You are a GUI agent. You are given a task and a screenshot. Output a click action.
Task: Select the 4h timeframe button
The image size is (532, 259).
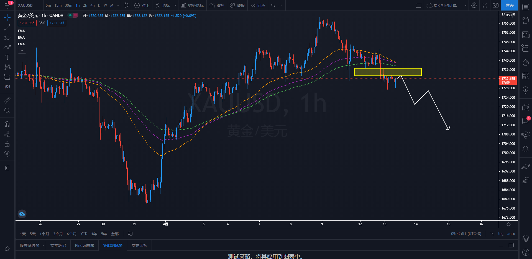pyautogui.click(x=93, y=5)
